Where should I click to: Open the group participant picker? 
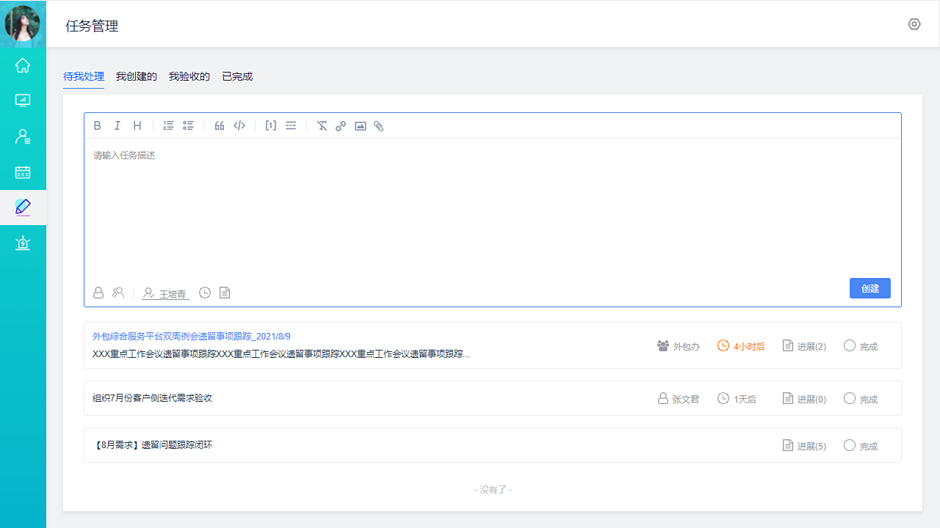118,293
